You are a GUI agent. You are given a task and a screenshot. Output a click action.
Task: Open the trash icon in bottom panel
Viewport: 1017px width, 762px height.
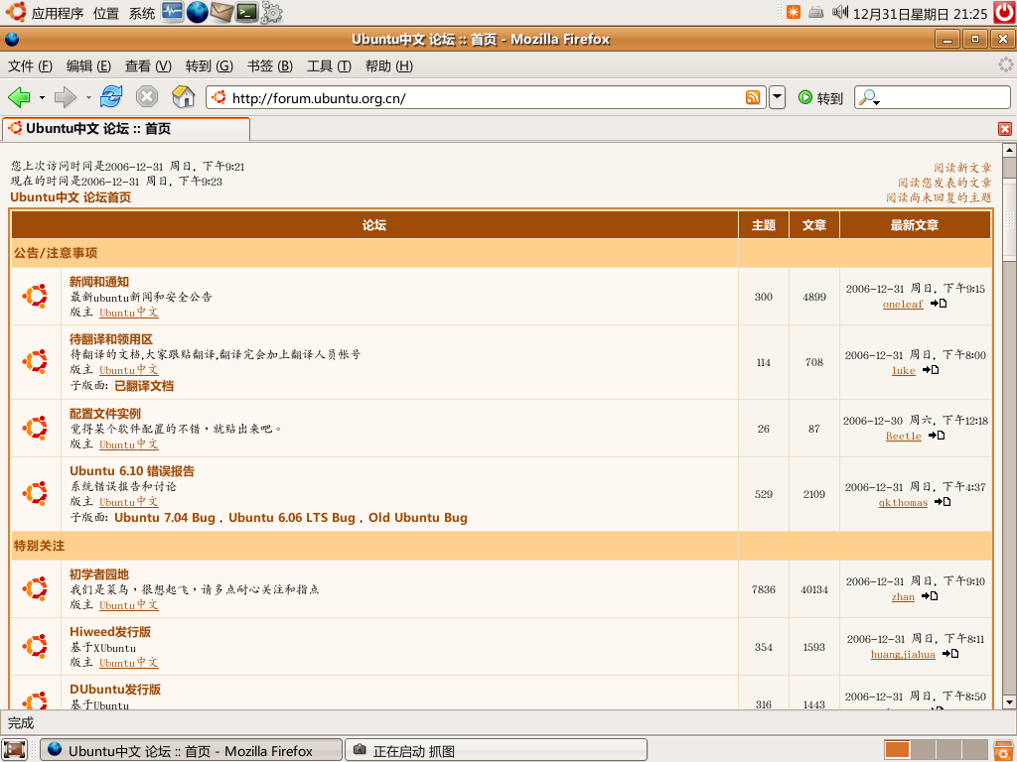[x=1005, y=750]
